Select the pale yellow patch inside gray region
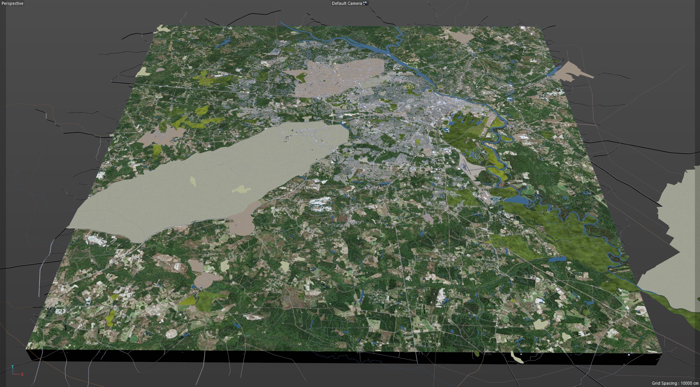The width and height of the screenshot is (700, 387). click(241, 189)
